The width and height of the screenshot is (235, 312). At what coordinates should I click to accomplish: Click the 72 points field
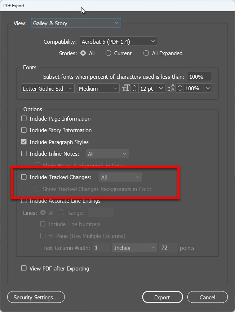click(x=168, y=247)
